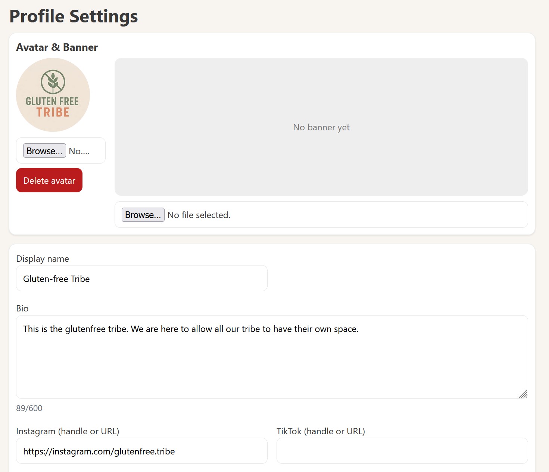The image size is (549, 472).
Task: Click the empty TikTok handle field
Action: pos(402,451)
